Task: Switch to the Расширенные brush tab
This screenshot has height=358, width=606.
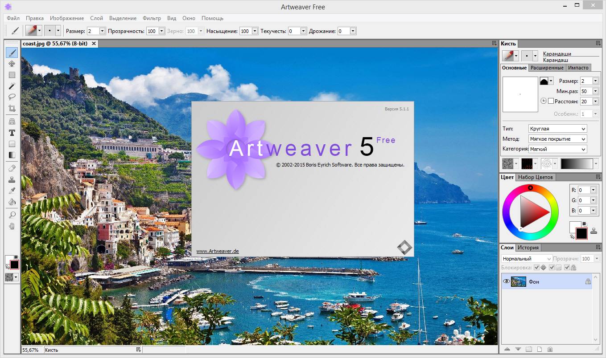Action: (x=547, y=68)
